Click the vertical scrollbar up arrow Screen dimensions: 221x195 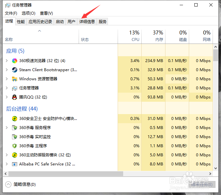[x=215, y=47]
